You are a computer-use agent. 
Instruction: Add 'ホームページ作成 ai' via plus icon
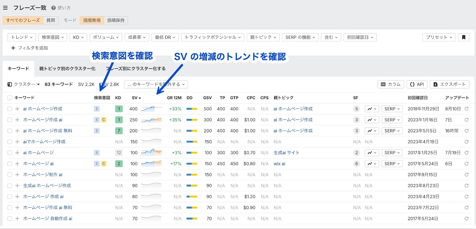[17, 120]
